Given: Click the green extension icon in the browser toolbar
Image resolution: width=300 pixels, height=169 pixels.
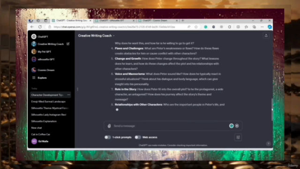Looking at the screenshot, I should pos(206,27).
